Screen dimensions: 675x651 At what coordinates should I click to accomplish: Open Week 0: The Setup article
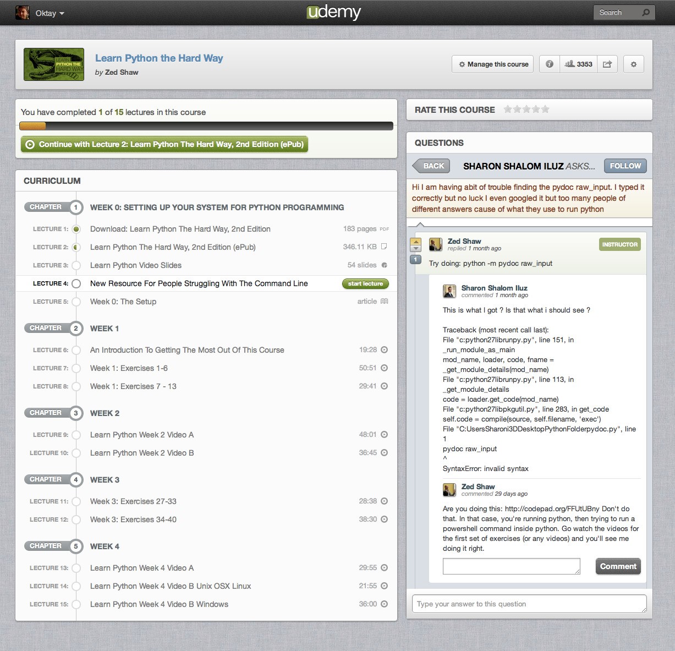coord(123,302)
